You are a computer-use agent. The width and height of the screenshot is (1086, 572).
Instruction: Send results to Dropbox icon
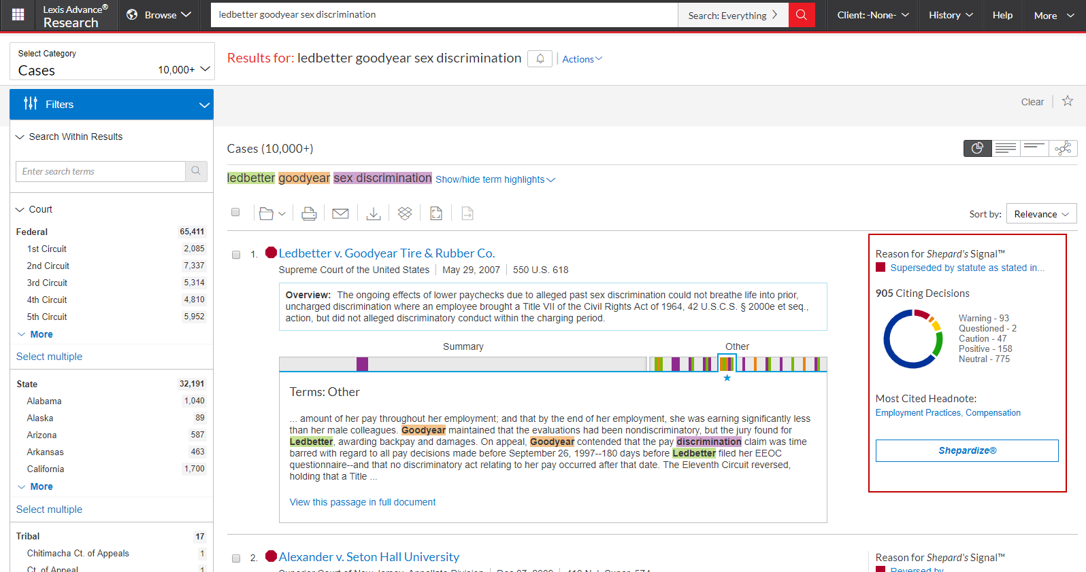[x=405, y=213]
